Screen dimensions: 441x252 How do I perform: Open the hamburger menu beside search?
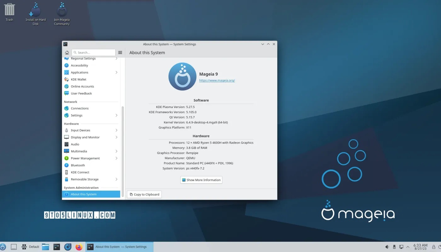pos(120,53)
